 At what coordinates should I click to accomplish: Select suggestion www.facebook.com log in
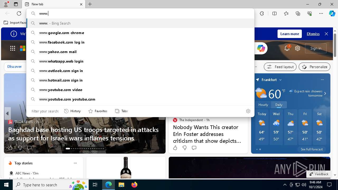(140, 42)
